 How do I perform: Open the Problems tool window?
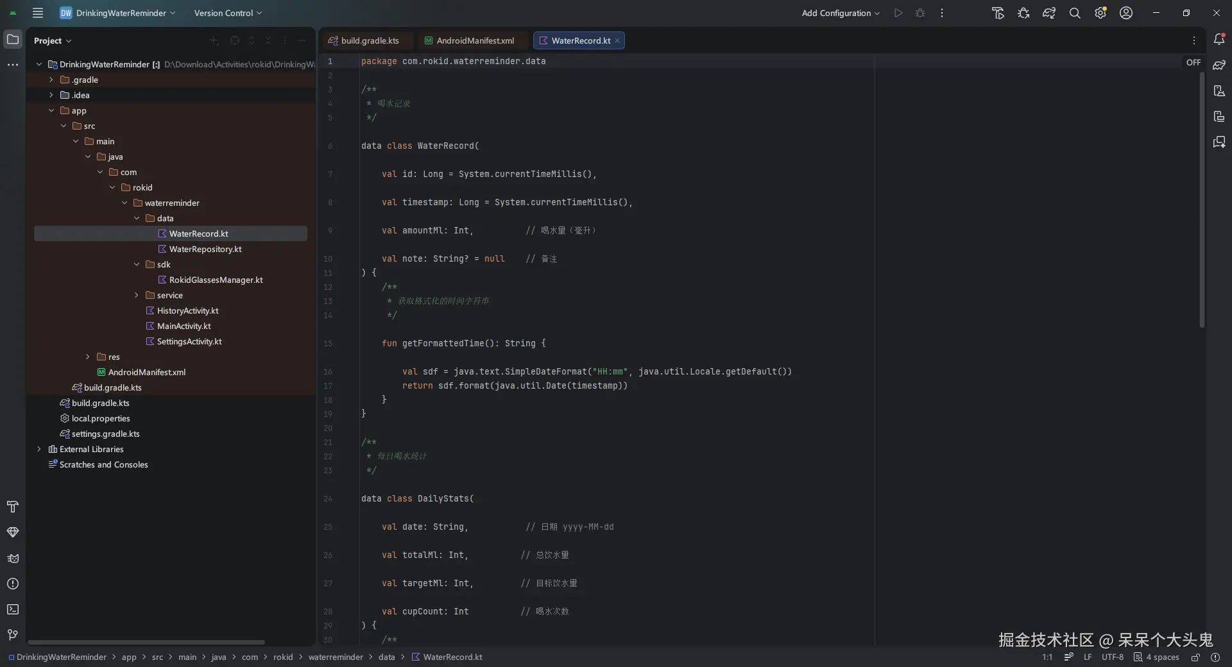[x=13, y=584]
